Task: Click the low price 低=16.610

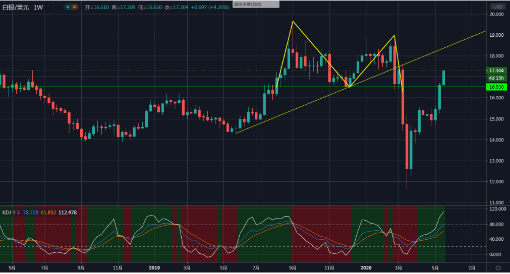Action: 150,7
